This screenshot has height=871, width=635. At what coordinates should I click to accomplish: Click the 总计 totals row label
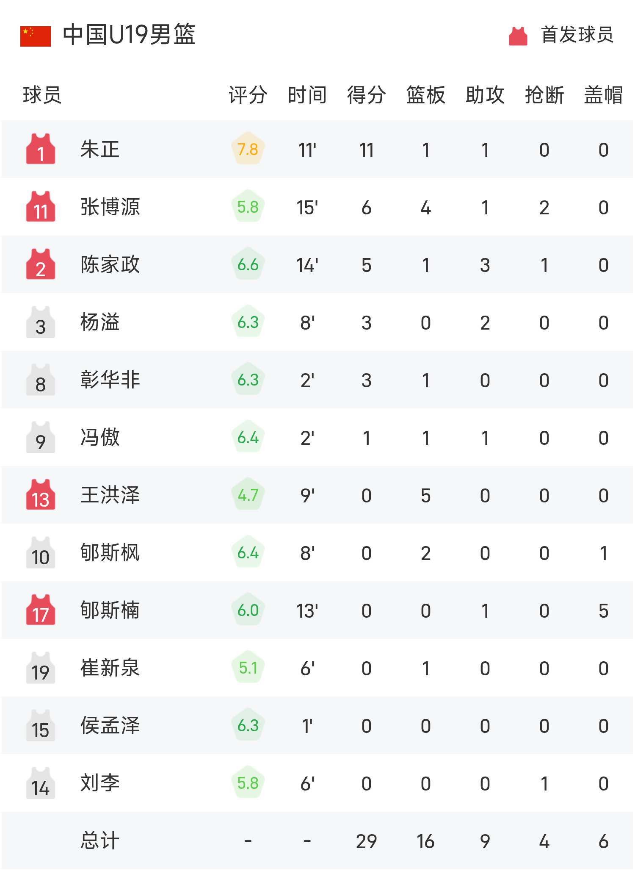100,841
